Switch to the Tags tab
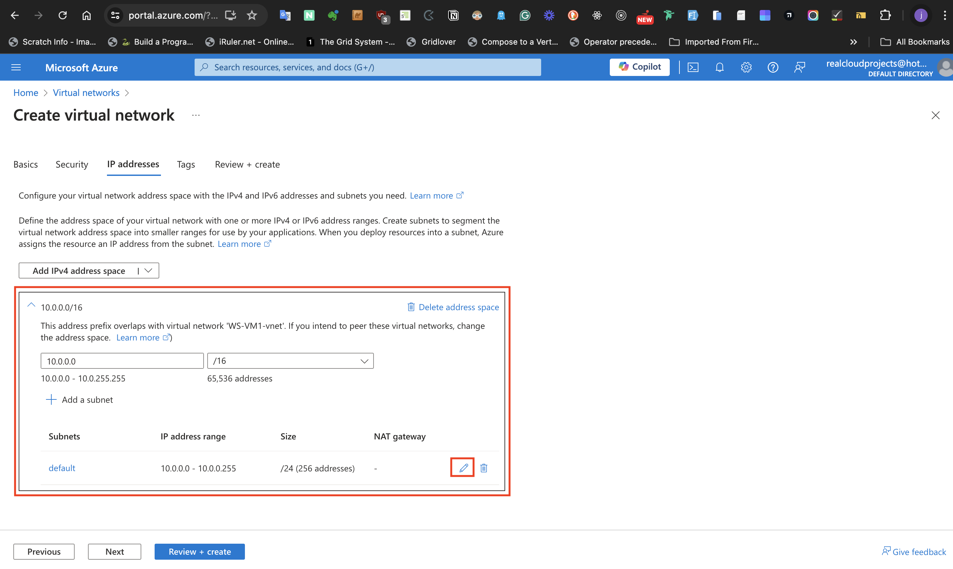953x569 pixels. pyautogui.click(x=186, y=165)
